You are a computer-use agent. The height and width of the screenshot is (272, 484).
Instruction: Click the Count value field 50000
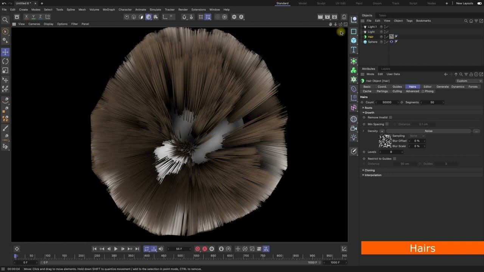(387, 102)
